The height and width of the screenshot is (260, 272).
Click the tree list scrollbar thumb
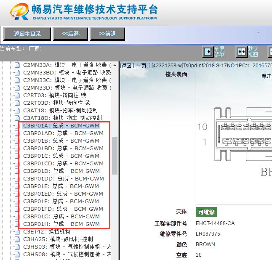pyautogui.click(x=115, y=156)
